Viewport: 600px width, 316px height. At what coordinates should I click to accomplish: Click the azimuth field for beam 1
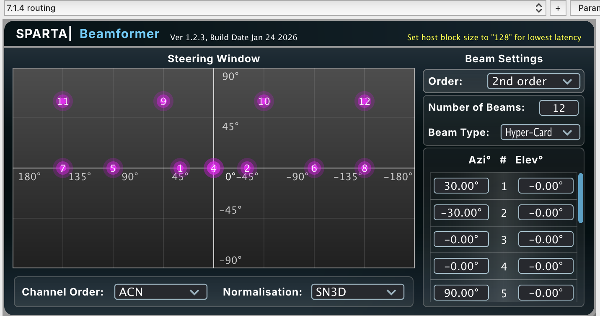[x=461, y=186]
